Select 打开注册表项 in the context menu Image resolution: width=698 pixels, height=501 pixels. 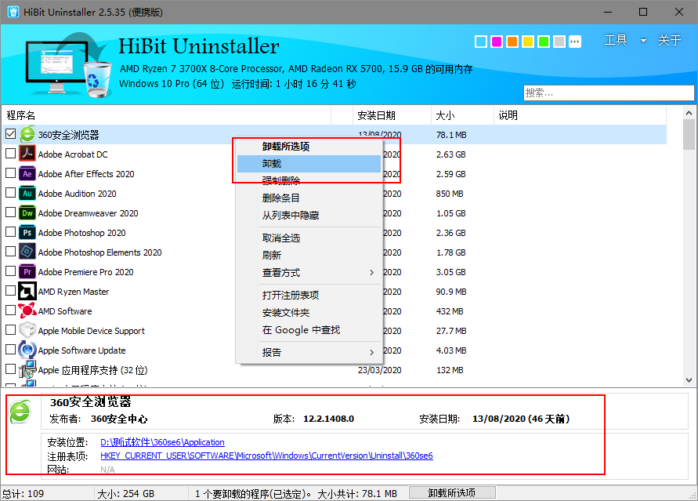click(291, 296)
